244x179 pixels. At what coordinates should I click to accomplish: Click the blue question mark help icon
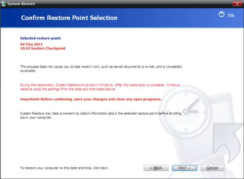click(222, 14)
